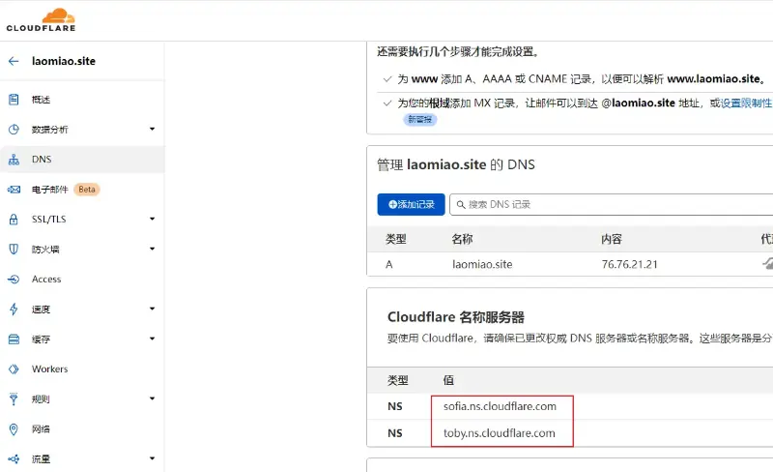Click the blue 添加记录 button
This screenshot has width=773, height=472.
tap(411, 204)
